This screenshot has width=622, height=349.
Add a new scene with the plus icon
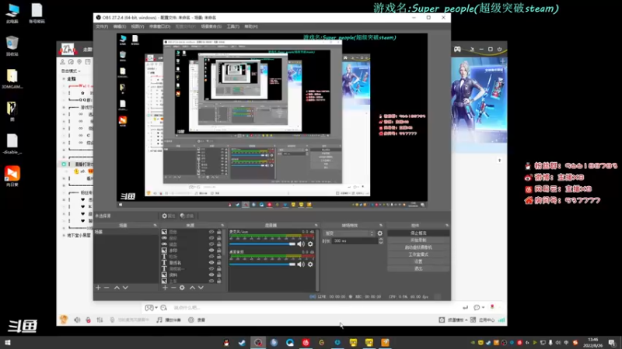[x=99, y=288]
